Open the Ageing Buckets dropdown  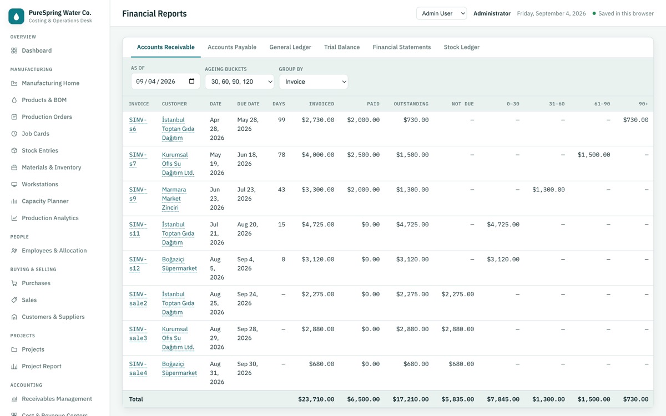tap(240, 82)
